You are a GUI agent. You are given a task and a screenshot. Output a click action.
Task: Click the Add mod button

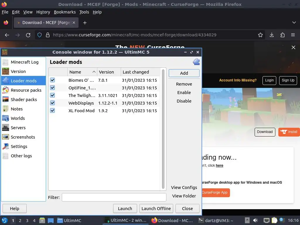(184, 73)
